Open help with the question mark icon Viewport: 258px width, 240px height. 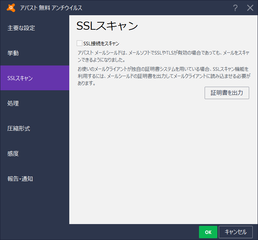pos(235,8)
